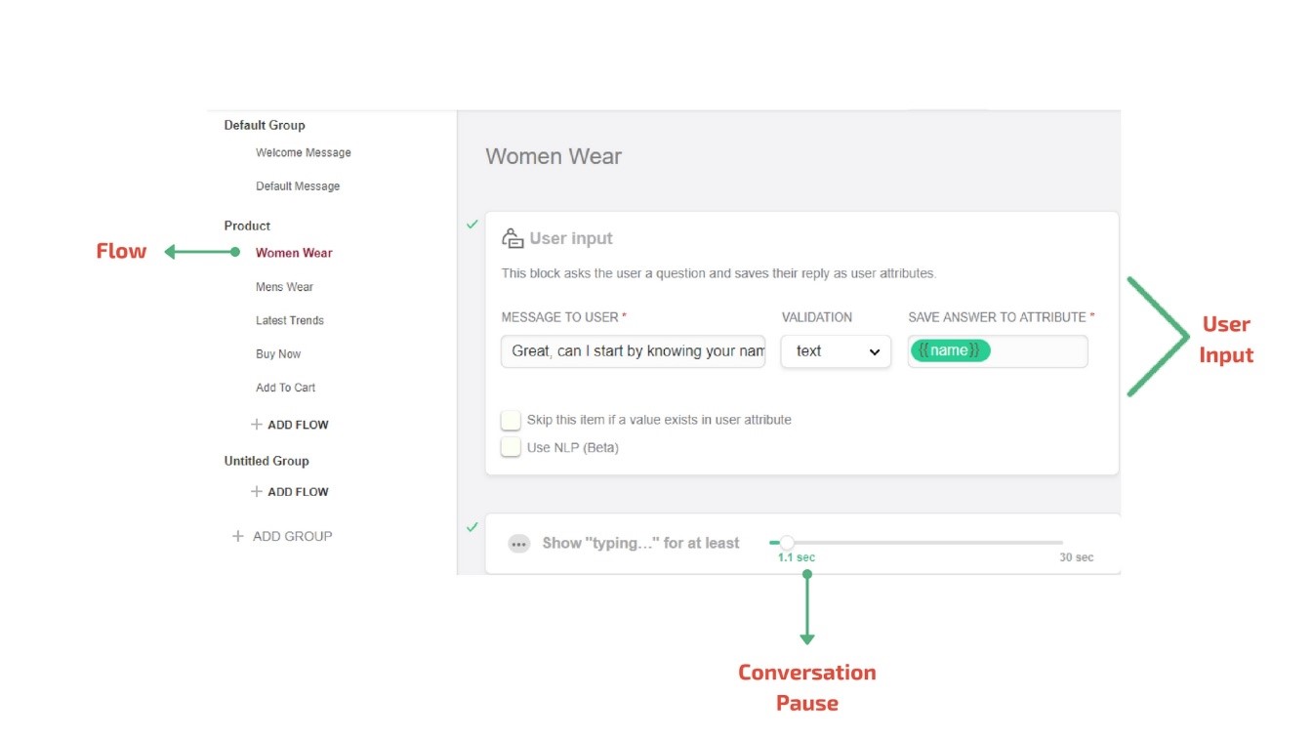Click the plus icon under Untitled Group
This screenshot has height=739, width=1313.
click(x=257, y=492)
